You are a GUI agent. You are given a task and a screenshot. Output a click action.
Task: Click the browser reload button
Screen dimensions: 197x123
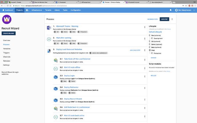7,6
